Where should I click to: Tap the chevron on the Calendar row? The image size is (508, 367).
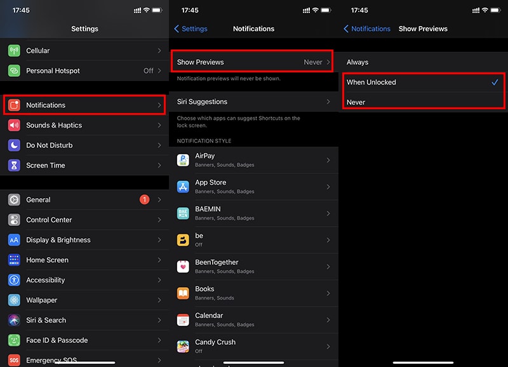coord(328,320)
